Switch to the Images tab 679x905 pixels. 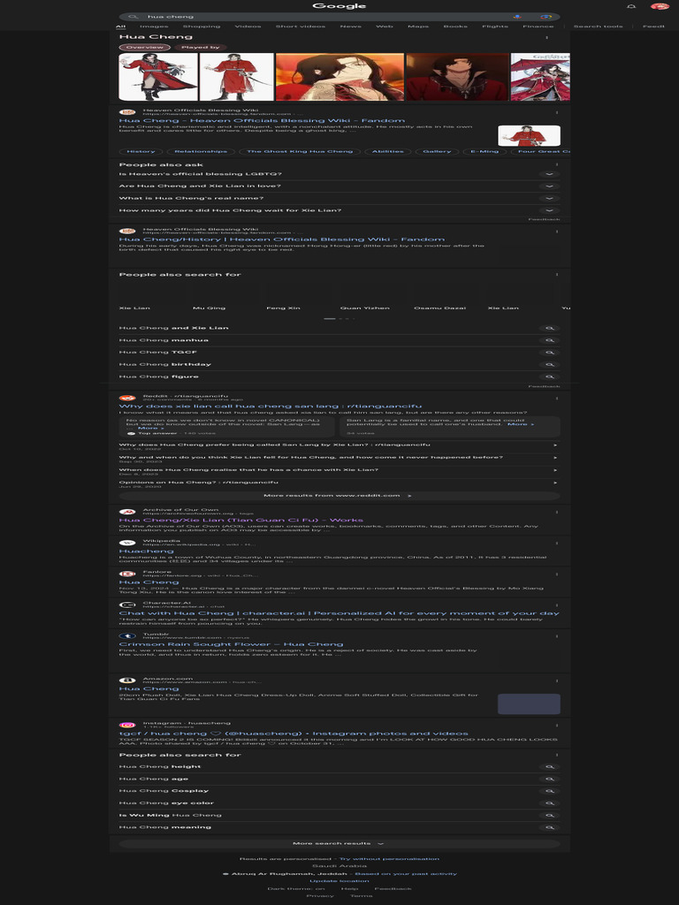(x=154, y=26)
